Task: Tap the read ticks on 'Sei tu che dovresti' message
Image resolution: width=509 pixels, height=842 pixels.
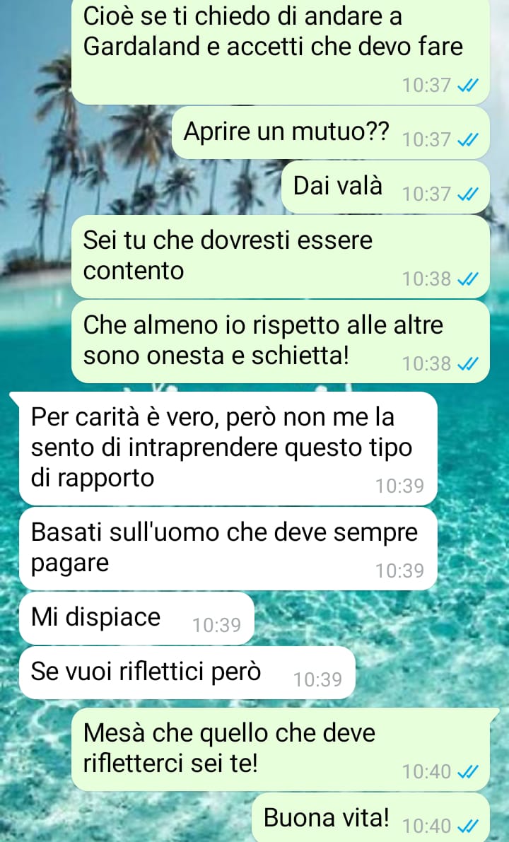Action: (x=468, y=279)
